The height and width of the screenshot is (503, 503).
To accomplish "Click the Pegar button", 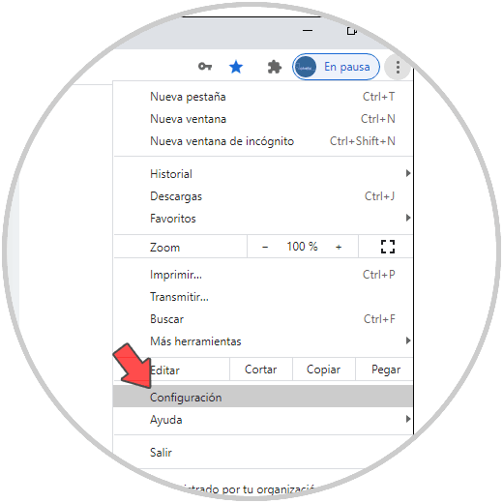I will point(384,370).
